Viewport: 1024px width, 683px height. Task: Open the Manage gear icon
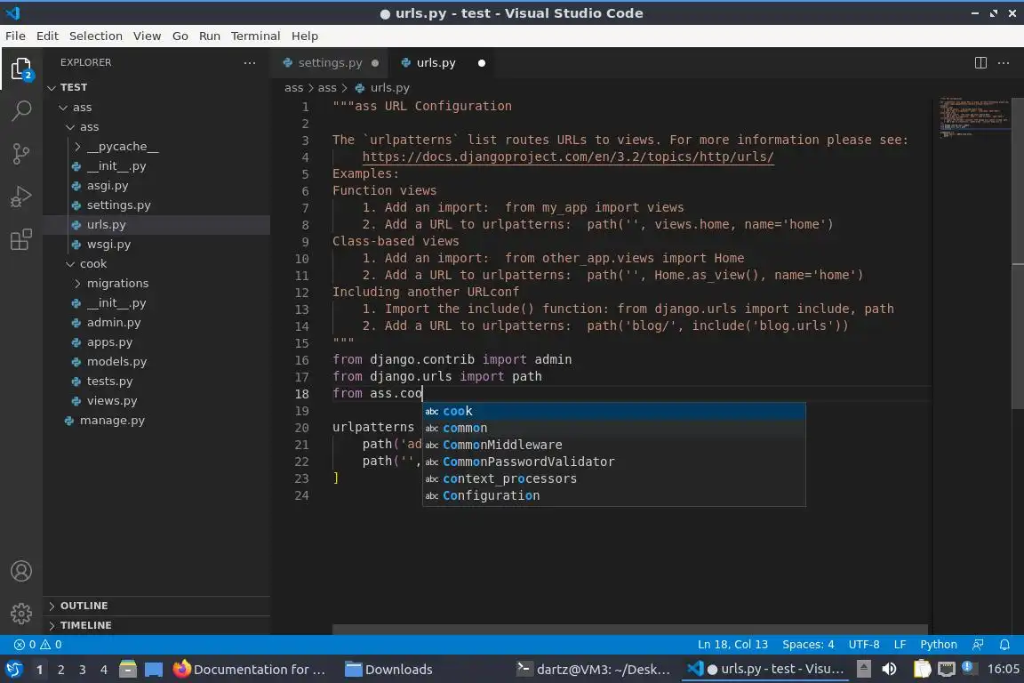pos(21,613)
